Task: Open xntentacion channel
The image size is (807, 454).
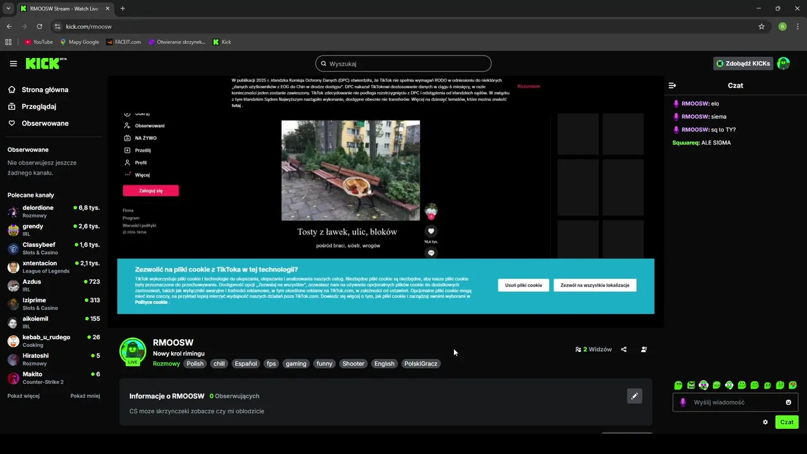Action: (54, 267)
